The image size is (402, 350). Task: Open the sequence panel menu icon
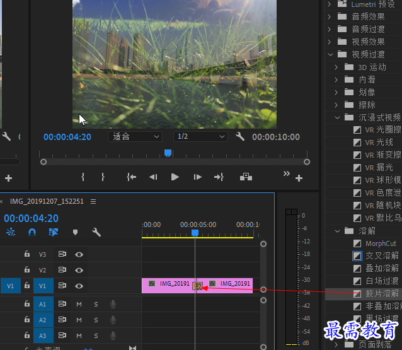click(93, 201)
